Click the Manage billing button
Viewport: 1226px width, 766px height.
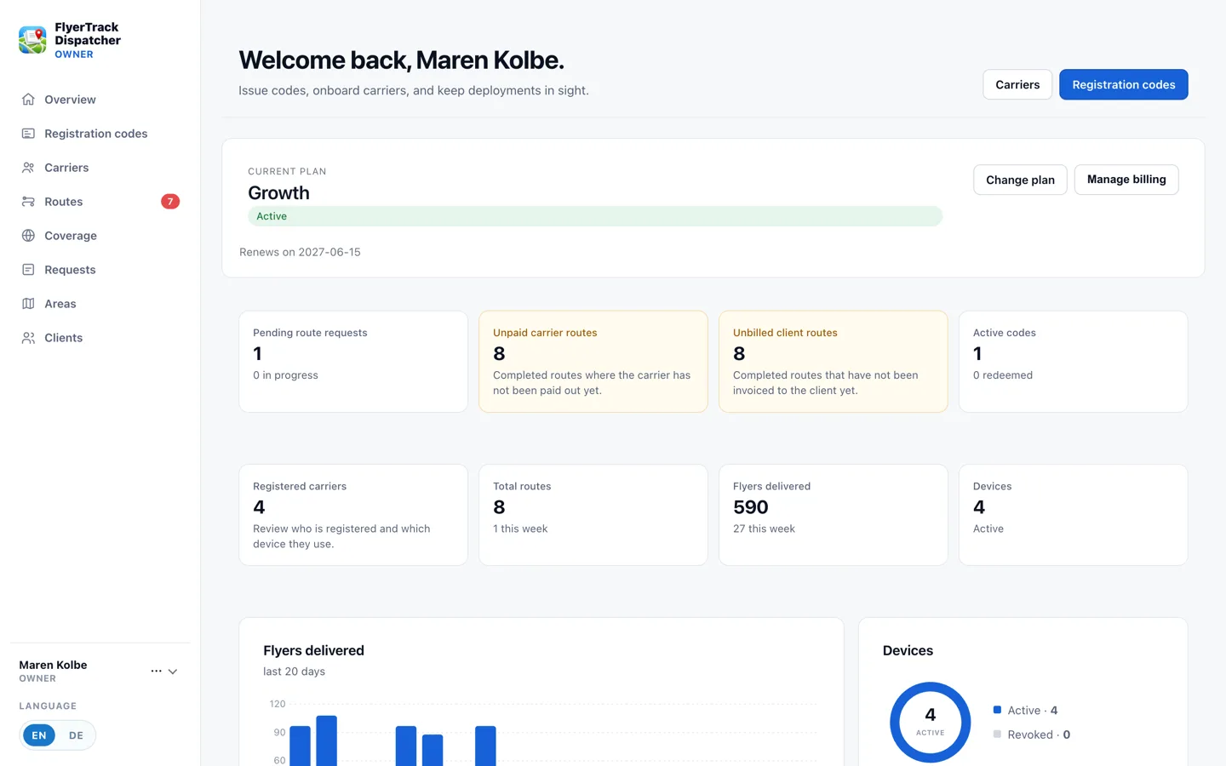pyautogui.click(x=1126, y=180)
